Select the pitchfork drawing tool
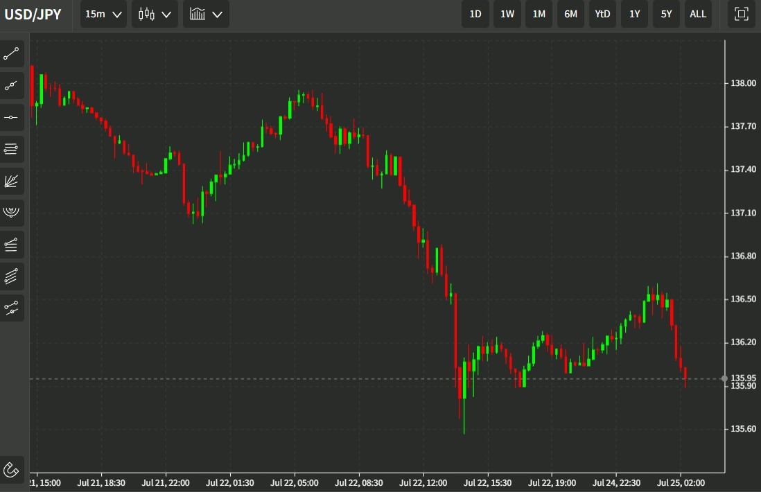 point(11,308)
